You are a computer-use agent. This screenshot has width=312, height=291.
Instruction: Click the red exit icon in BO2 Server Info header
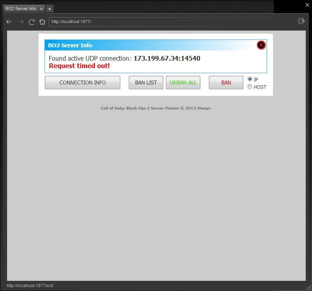pos(261,45)
